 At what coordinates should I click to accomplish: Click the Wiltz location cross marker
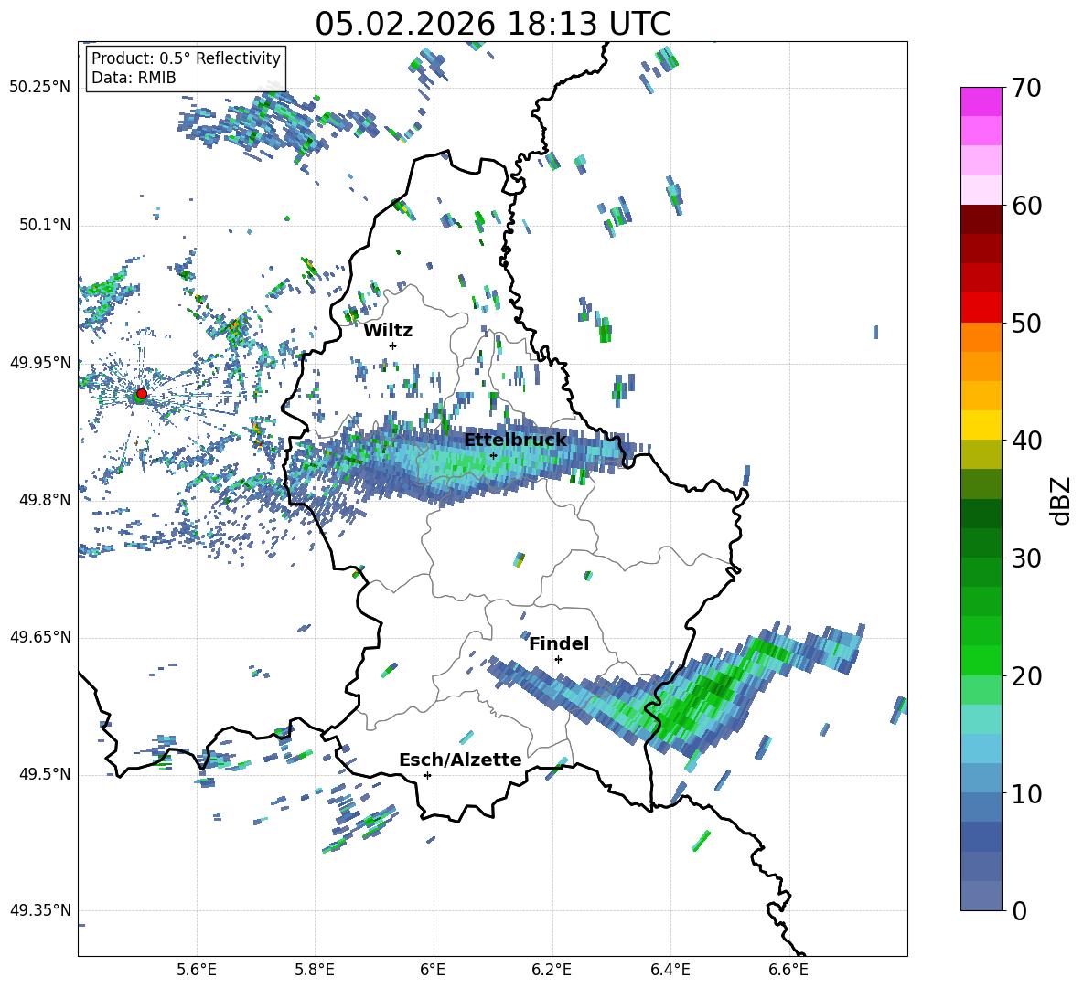(x=393, y=345)
